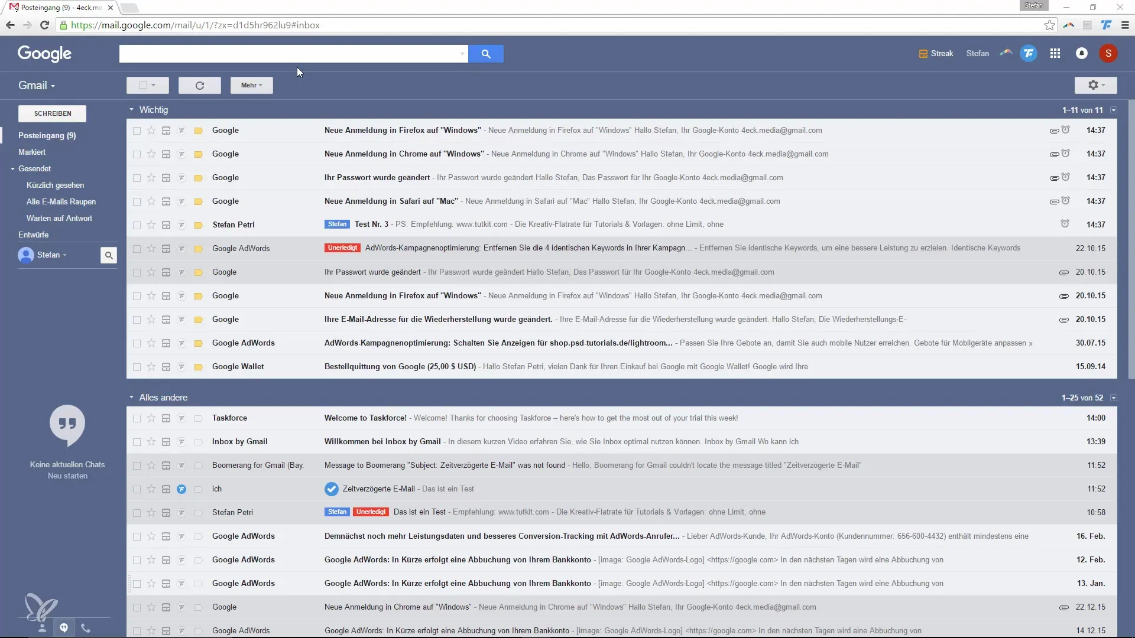Open Streak from the top bar
The height and width of the screenshot is (638, 1135).
(x=936, y=54)
